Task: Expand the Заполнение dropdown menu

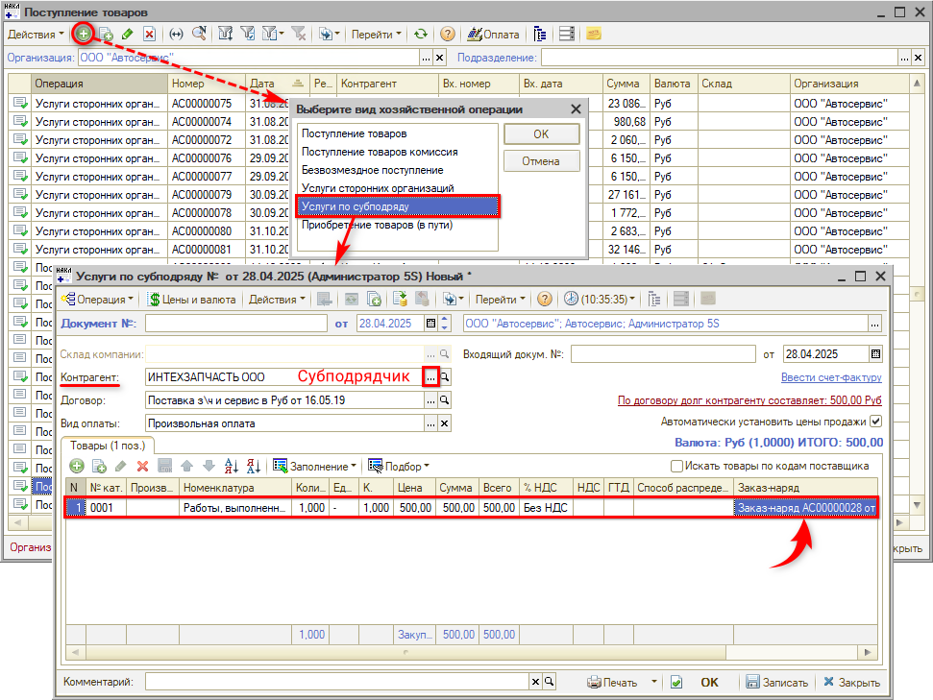Action: point(315,466)
